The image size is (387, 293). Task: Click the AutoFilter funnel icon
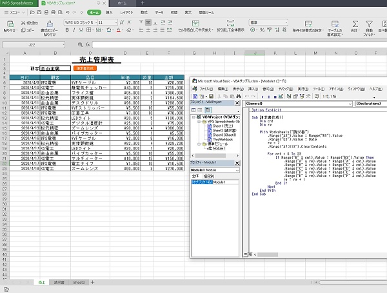pos(369,24)
